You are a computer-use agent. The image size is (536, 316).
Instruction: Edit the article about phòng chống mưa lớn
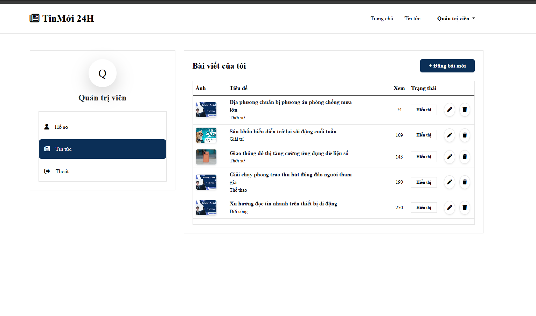coord(450,110)
